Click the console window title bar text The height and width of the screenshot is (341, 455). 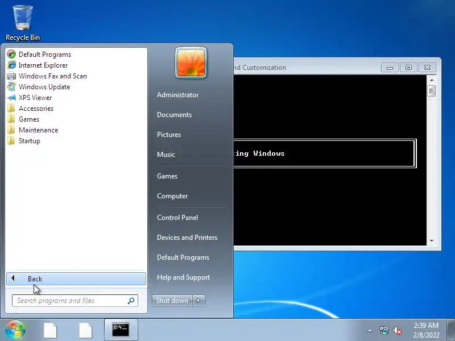(x=260, y=68)
